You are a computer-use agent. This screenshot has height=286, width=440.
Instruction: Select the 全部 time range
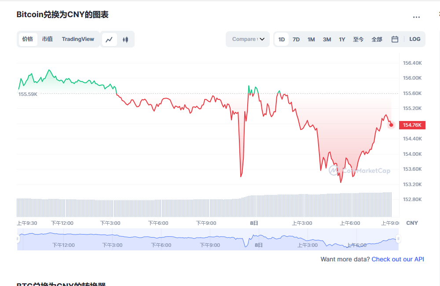click(x=377, y=39)
